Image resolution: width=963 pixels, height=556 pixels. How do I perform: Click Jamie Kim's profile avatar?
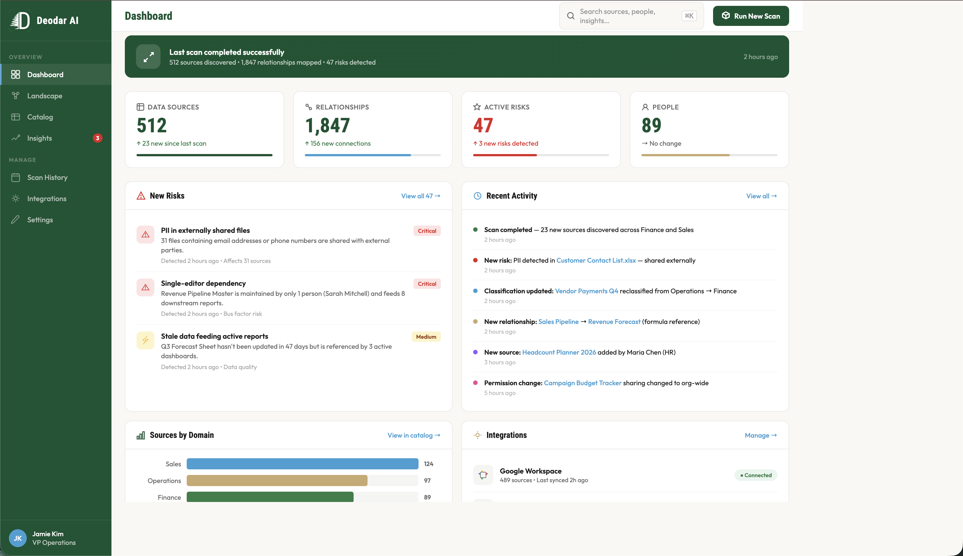click(18, 538)
